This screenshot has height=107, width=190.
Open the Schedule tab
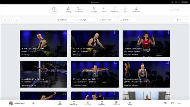pyautogui.click(x=102, y=103)
